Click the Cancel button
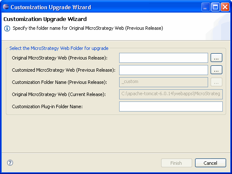The width and height of the screenshot is (232, 174). (x=211, y=163)
